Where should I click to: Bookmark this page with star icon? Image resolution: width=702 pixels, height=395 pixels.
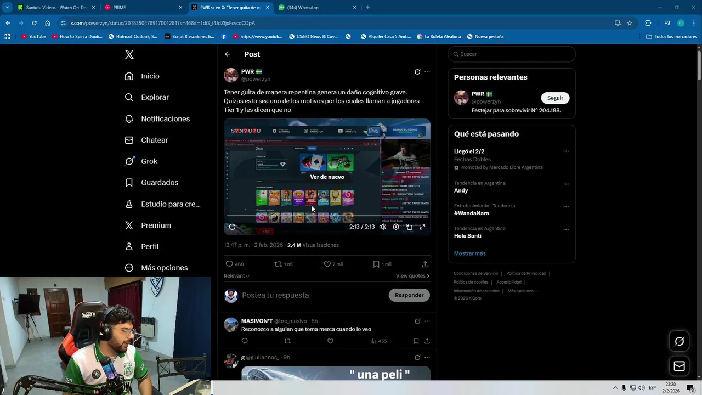(x=630, y=23)
